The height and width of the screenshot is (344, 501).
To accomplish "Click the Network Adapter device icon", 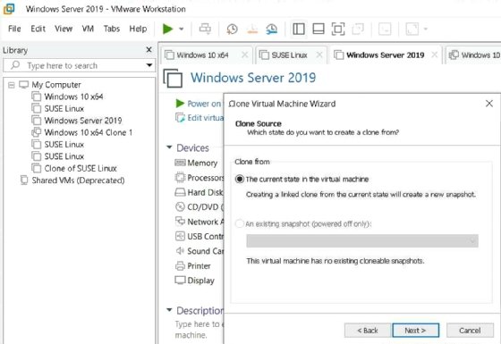I will point(180,221).
